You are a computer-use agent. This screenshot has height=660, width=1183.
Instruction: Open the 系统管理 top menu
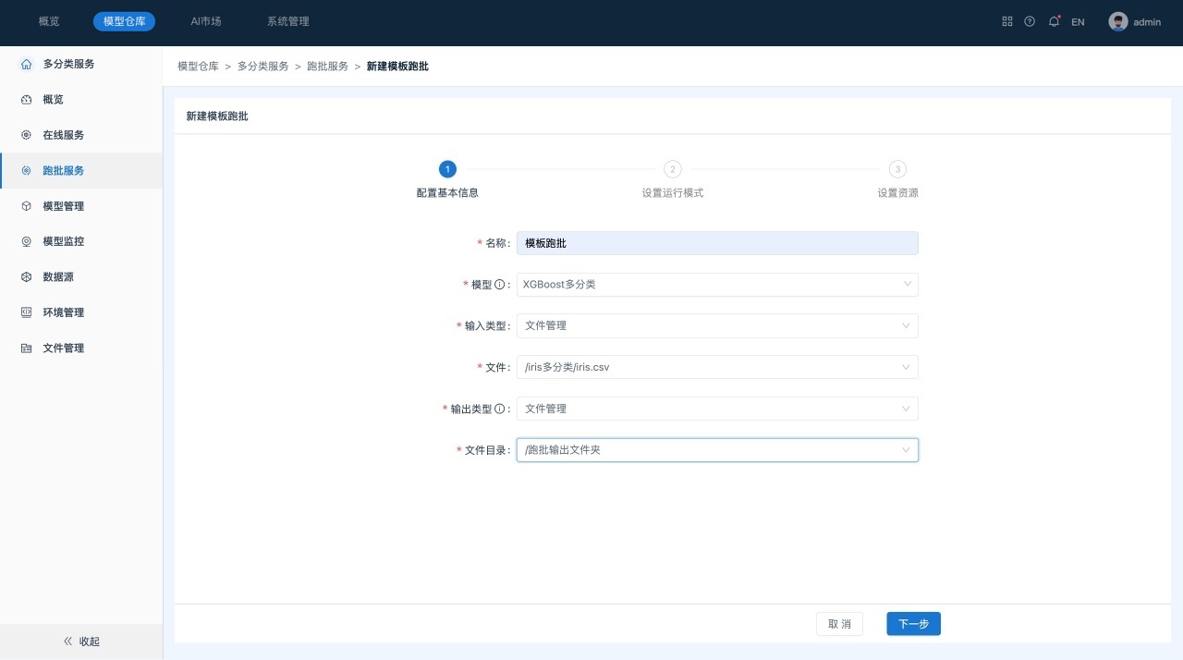pyautogui.click(x=288, y=21)
